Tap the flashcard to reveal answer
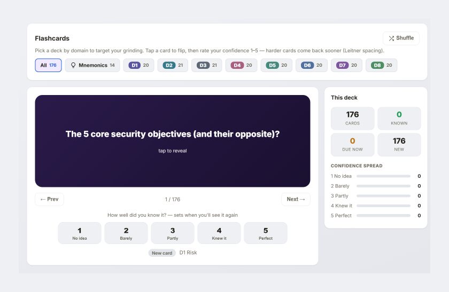The image size is (449, 292). click(173, 141)
